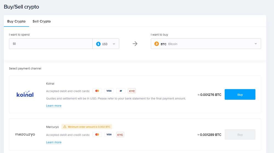Click the minimum order warning triangle icon
The image size is (274, 153).
[65, 127]
